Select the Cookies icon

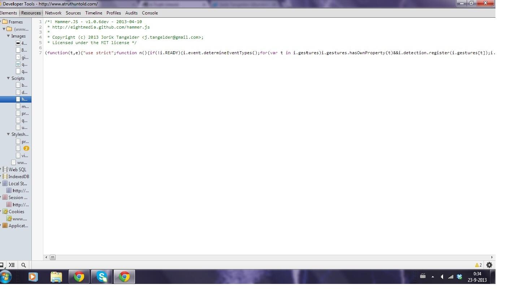[5, 212]
